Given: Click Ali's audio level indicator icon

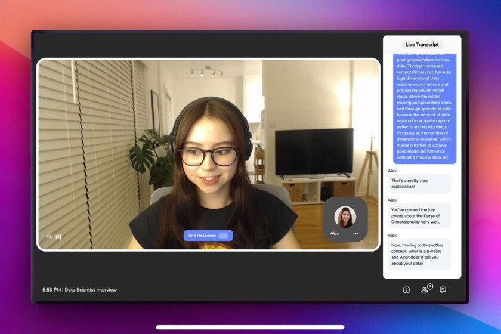Looking at the screenshot, I should pyautogui.click(x=58, y=237).
